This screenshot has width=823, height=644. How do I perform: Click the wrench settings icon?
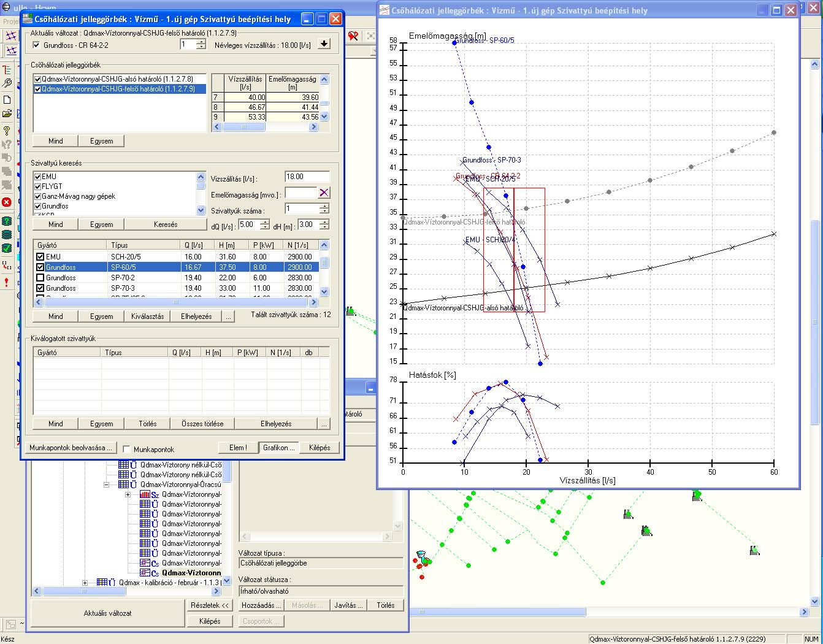click(7, 83)
